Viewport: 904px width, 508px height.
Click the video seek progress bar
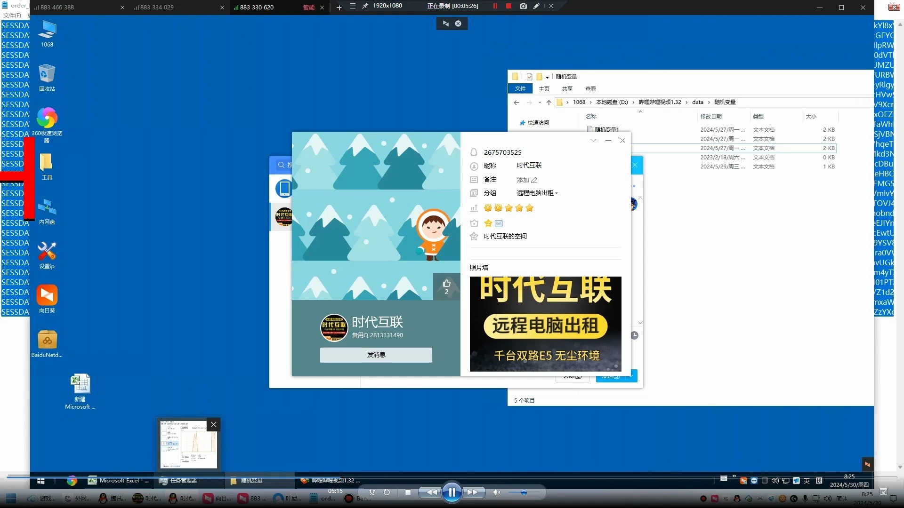tap(452, 477)
